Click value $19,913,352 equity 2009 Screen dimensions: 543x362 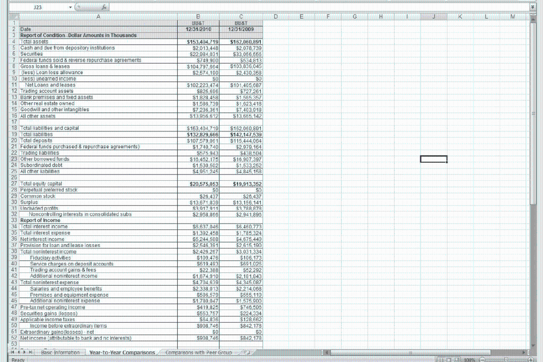(247, 184)
